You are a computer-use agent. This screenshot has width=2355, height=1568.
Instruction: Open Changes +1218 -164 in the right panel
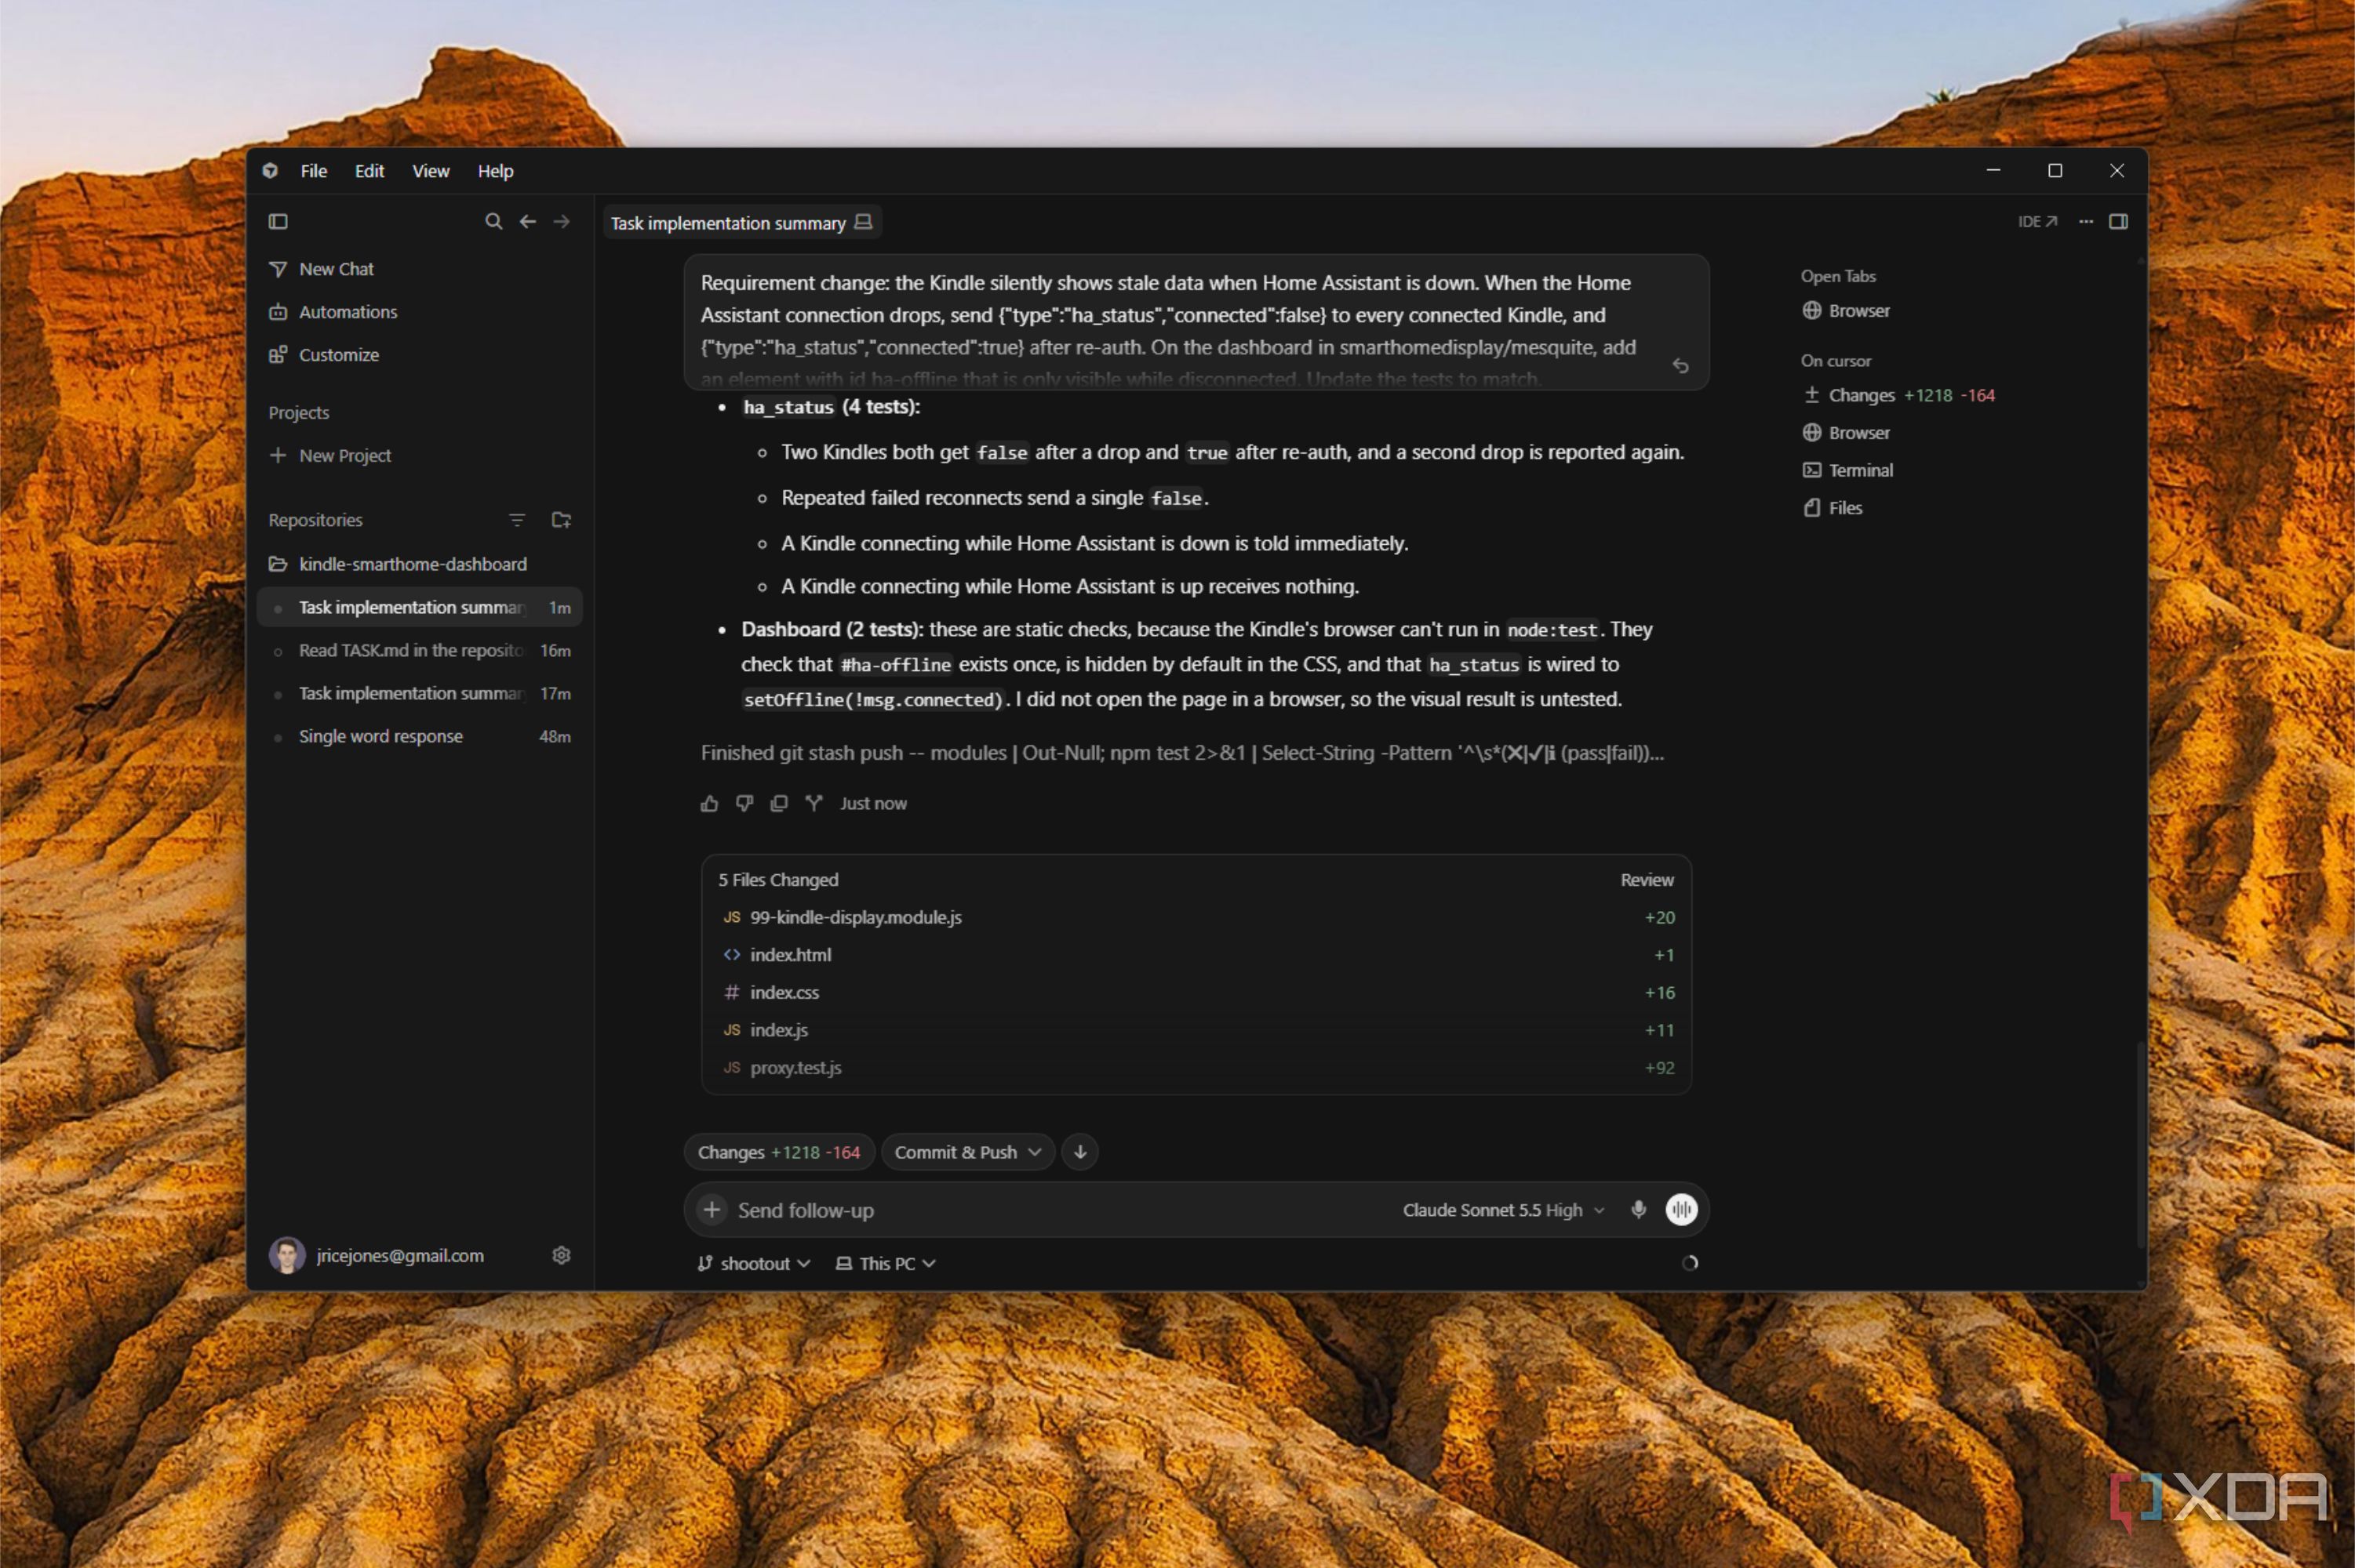1898,395
